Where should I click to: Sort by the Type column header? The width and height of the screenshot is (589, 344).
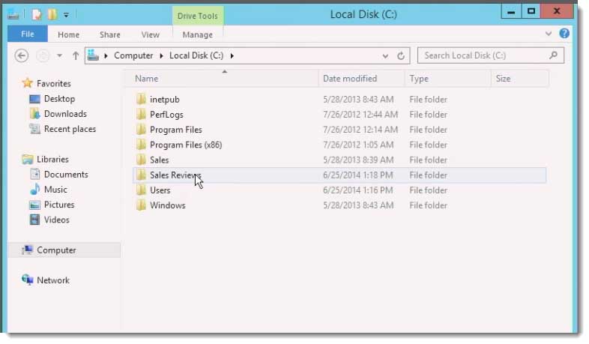419,79
